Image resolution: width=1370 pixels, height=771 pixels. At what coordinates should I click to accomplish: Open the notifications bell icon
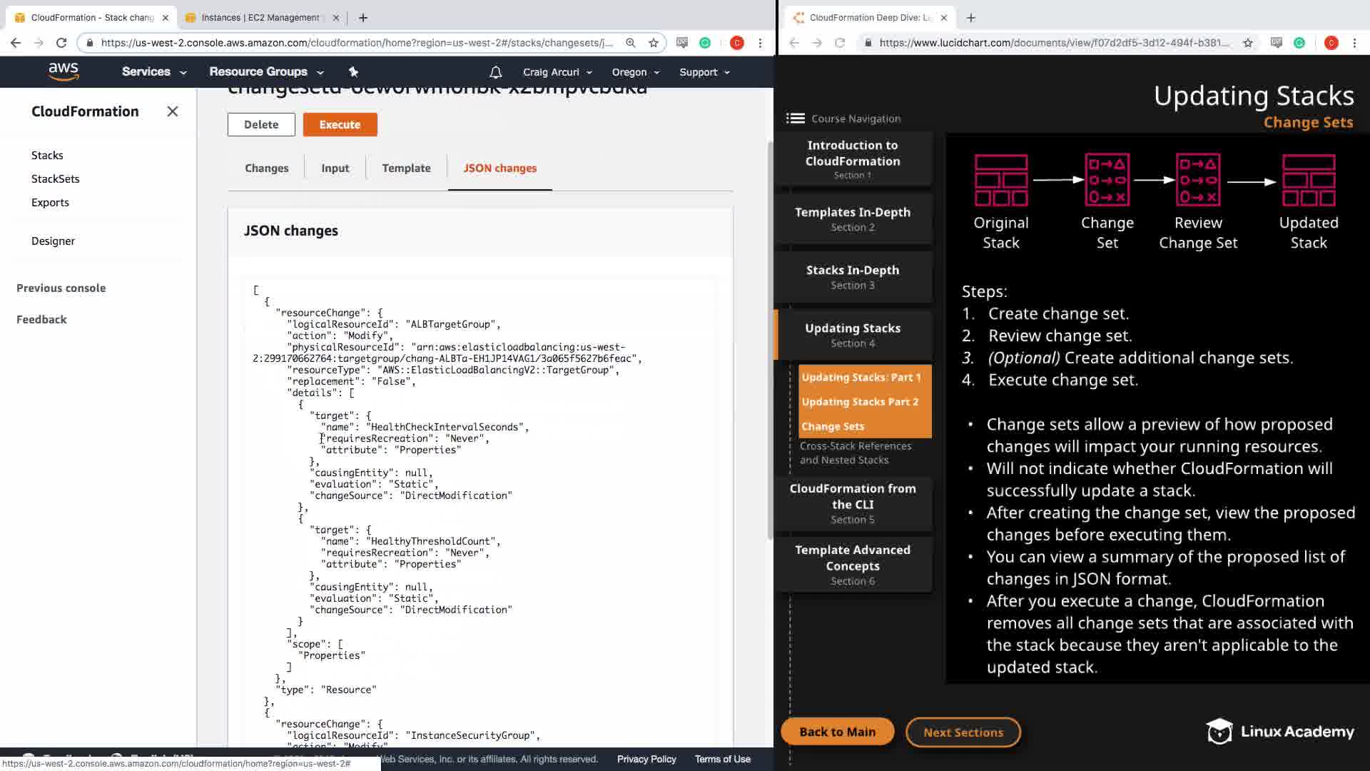[496, 72]
